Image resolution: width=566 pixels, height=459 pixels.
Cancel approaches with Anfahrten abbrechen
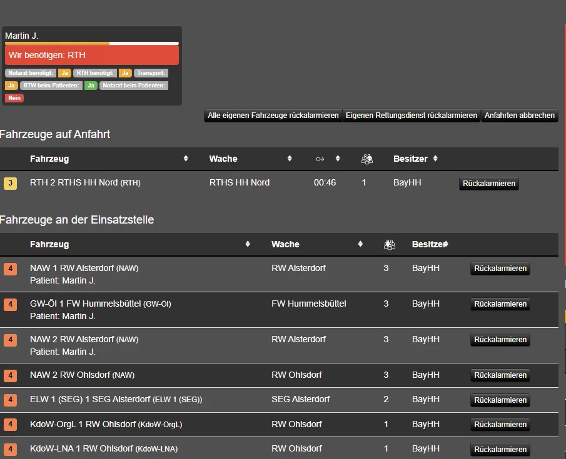519,116
